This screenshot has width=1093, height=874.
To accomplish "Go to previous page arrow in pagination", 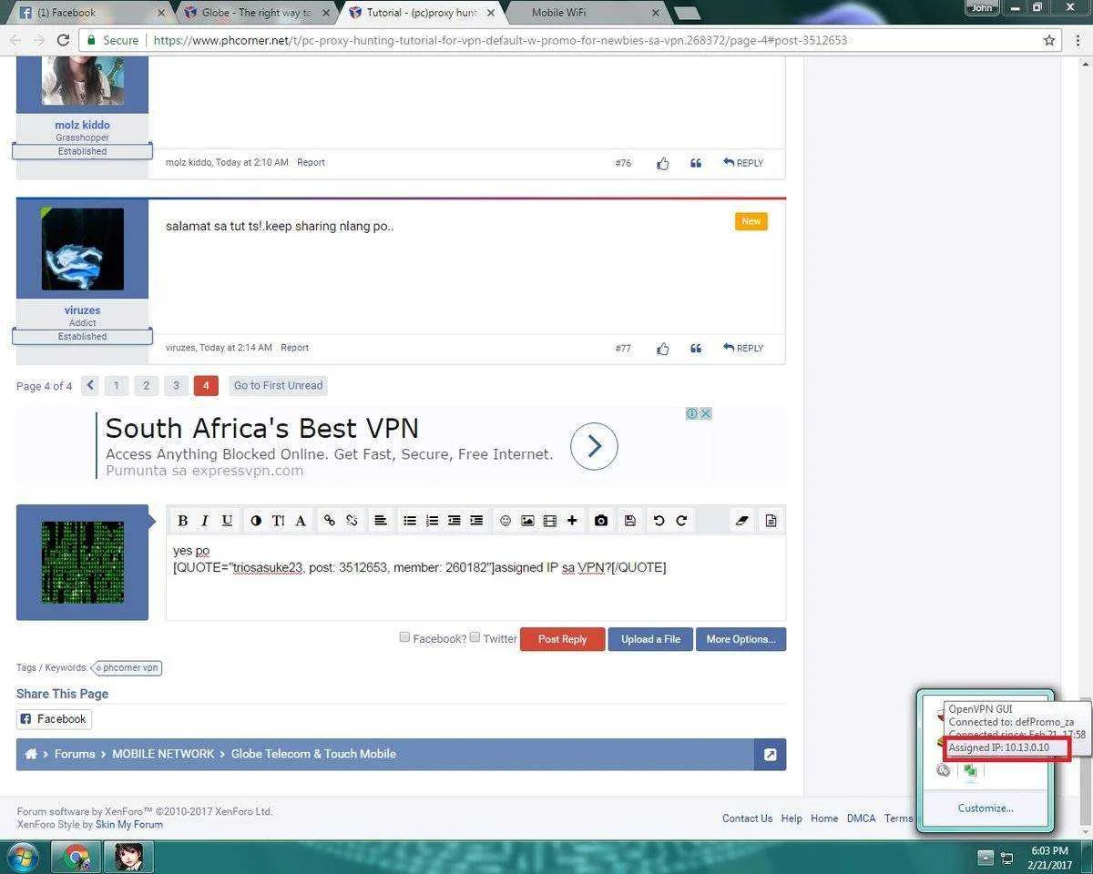I will 90,385.
